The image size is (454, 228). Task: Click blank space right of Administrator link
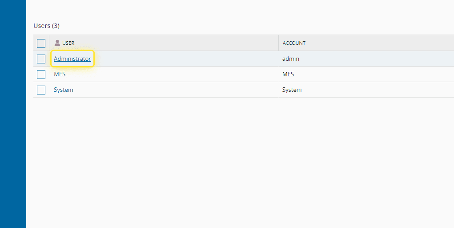click(178, 59)
